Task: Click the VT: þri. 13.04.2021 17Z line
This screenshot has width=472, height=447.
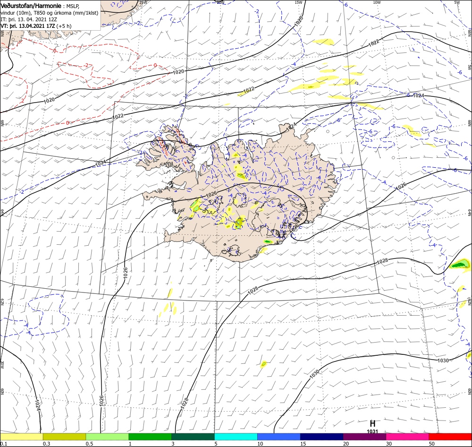Action: pos(36,26)
